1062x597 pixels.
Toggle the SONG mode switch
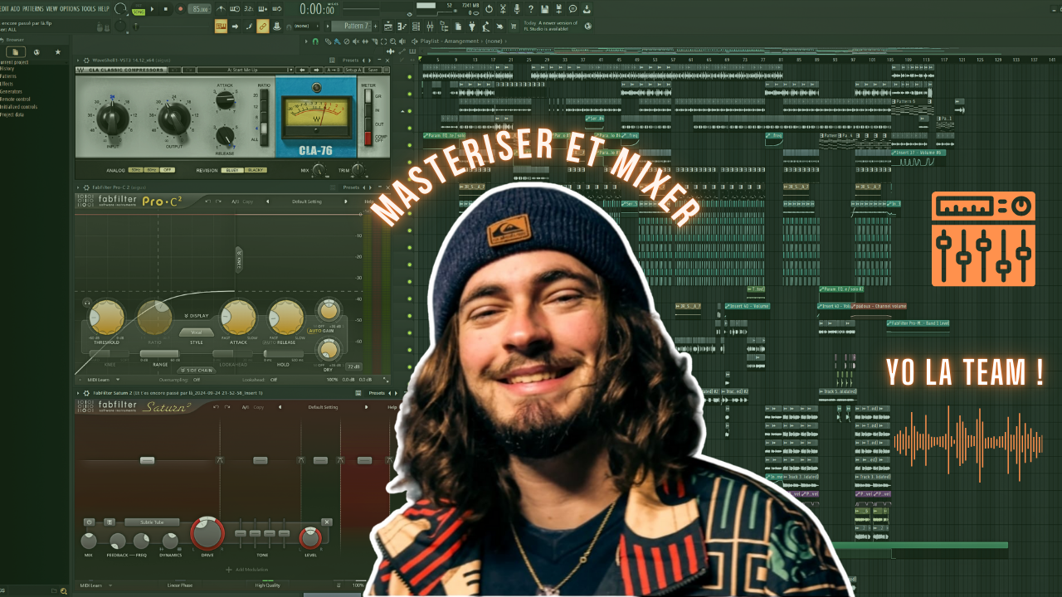coord(138,12)
